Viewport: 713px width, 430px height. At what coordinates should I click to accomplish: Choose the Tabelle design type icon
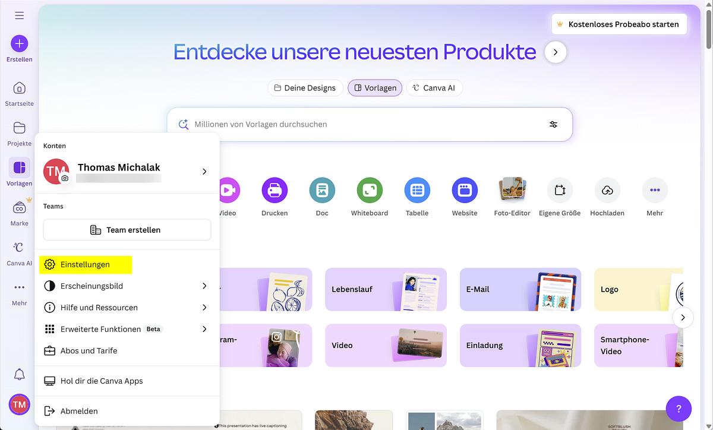(x=417, y=191)
